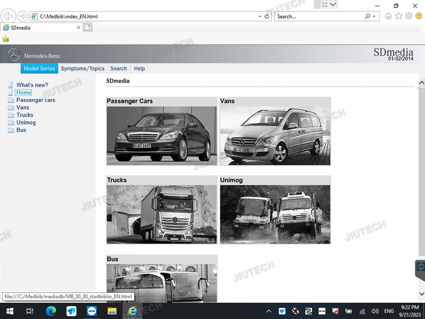Open the Search tab
Image resolution: width=425 pixels, height=319 pixels.
click(x=118, y=69)
